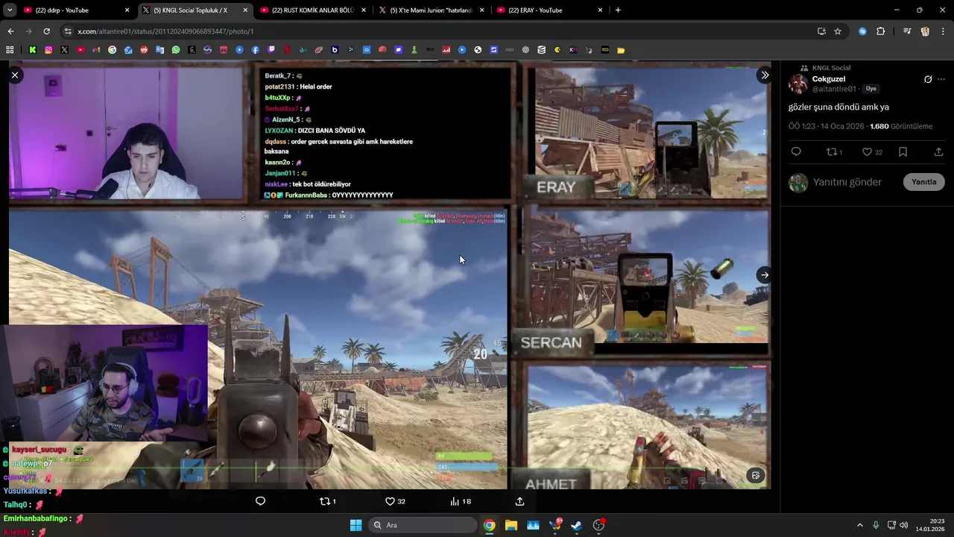This screenshot has width=954, height=537.
Task: Open view analytics icon showing 1 B
Action: point(460,501)
